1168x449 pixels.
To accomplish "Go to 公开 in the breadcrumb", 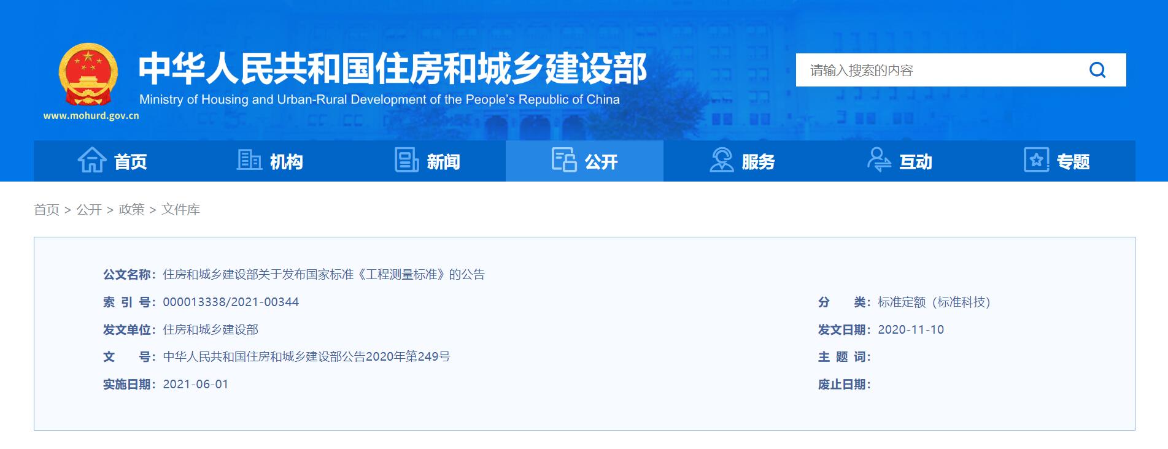I will click(89, 210).
